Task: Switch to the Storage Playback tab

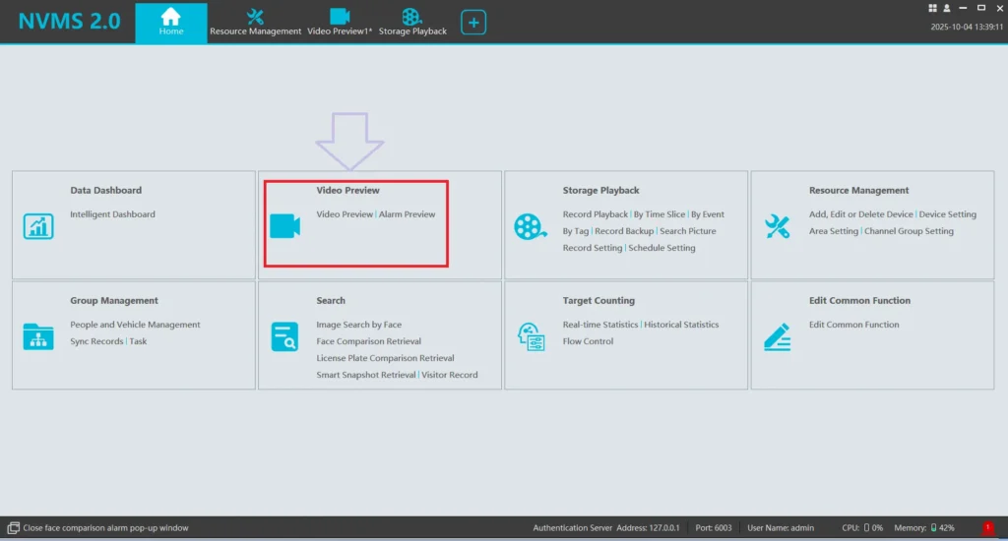Action: point(412,22)
